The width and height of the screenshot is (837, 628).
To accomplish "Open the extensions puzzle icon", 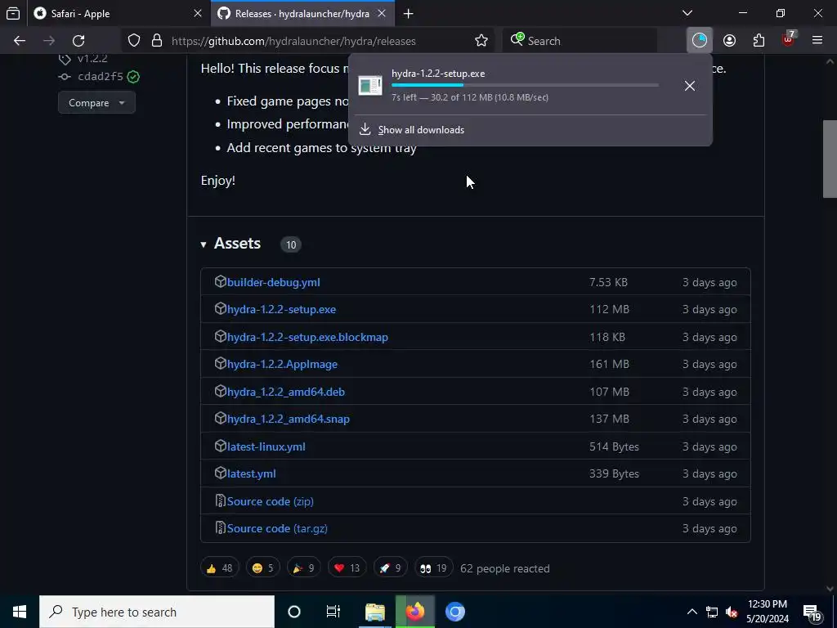I will [759, 41].
